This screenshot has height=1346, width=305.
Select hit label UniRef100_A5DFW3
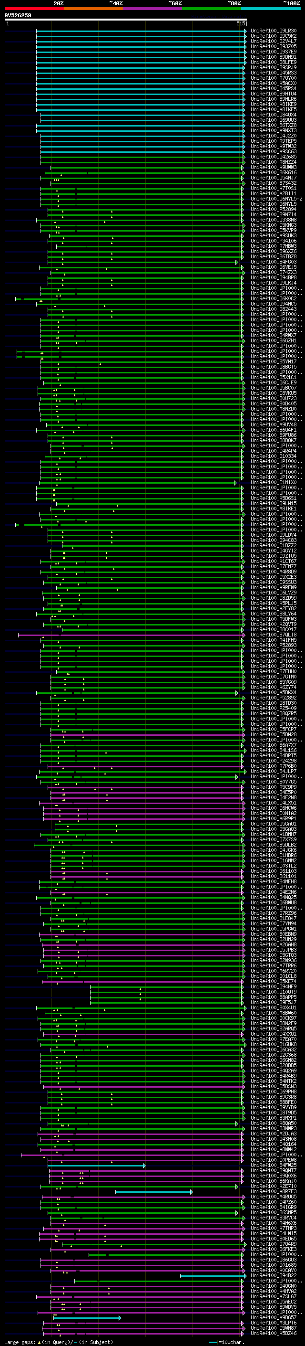tap(274, 619)
